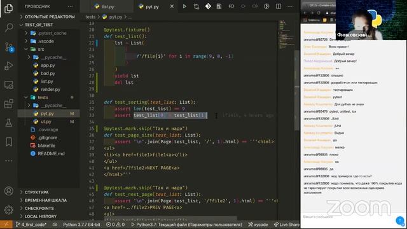Click tests in the breadcrumb path
The image size is (407, 229).
(90, 17)
